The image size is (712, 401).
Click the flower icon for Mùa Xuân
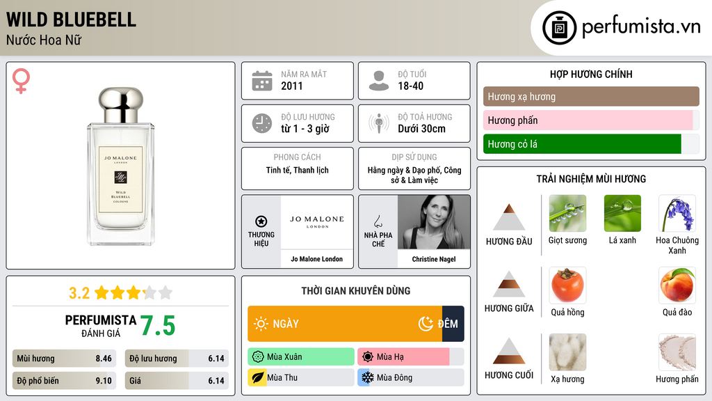coord(258,357)
